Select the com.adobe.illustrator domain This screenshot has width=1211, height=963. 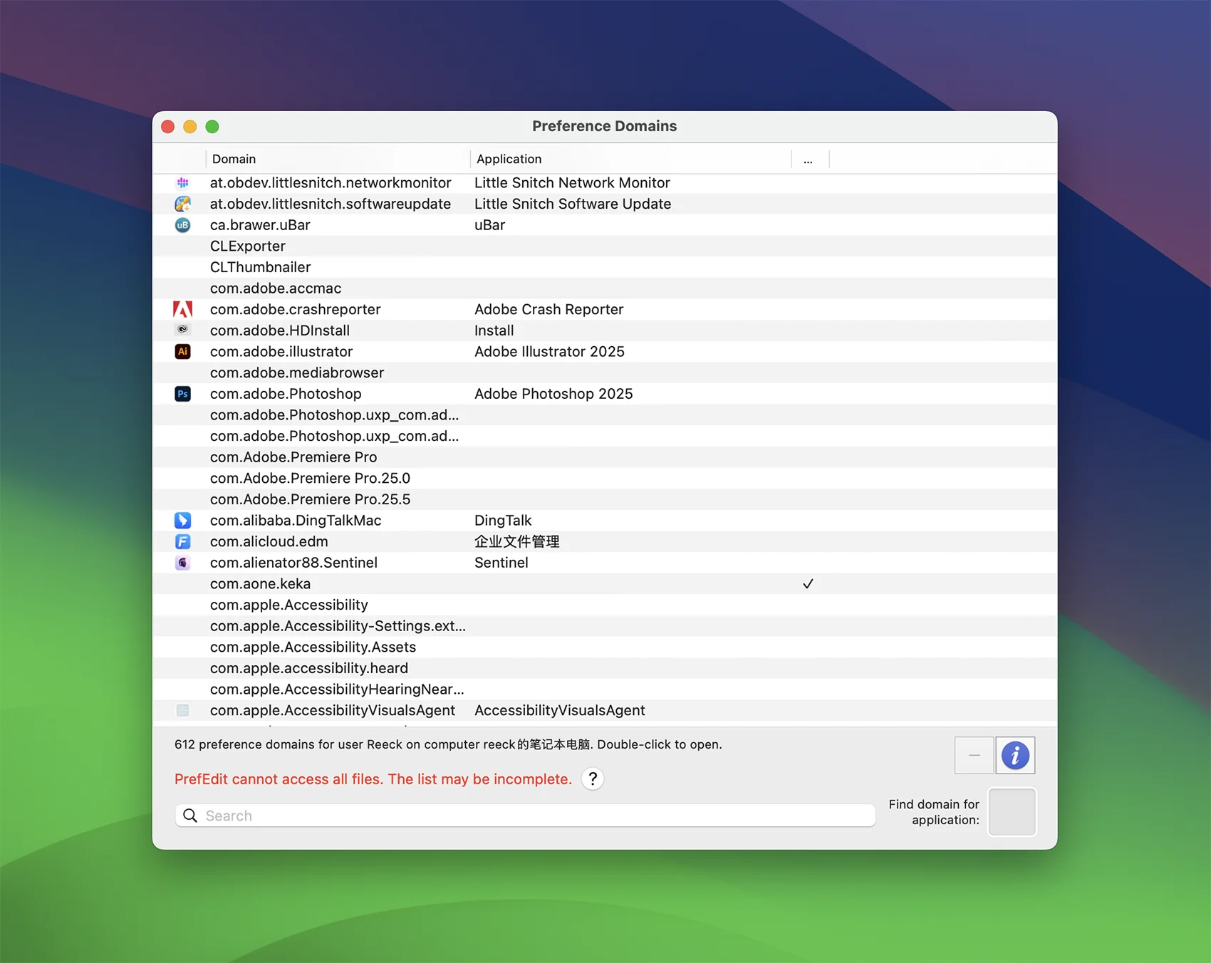281,352
